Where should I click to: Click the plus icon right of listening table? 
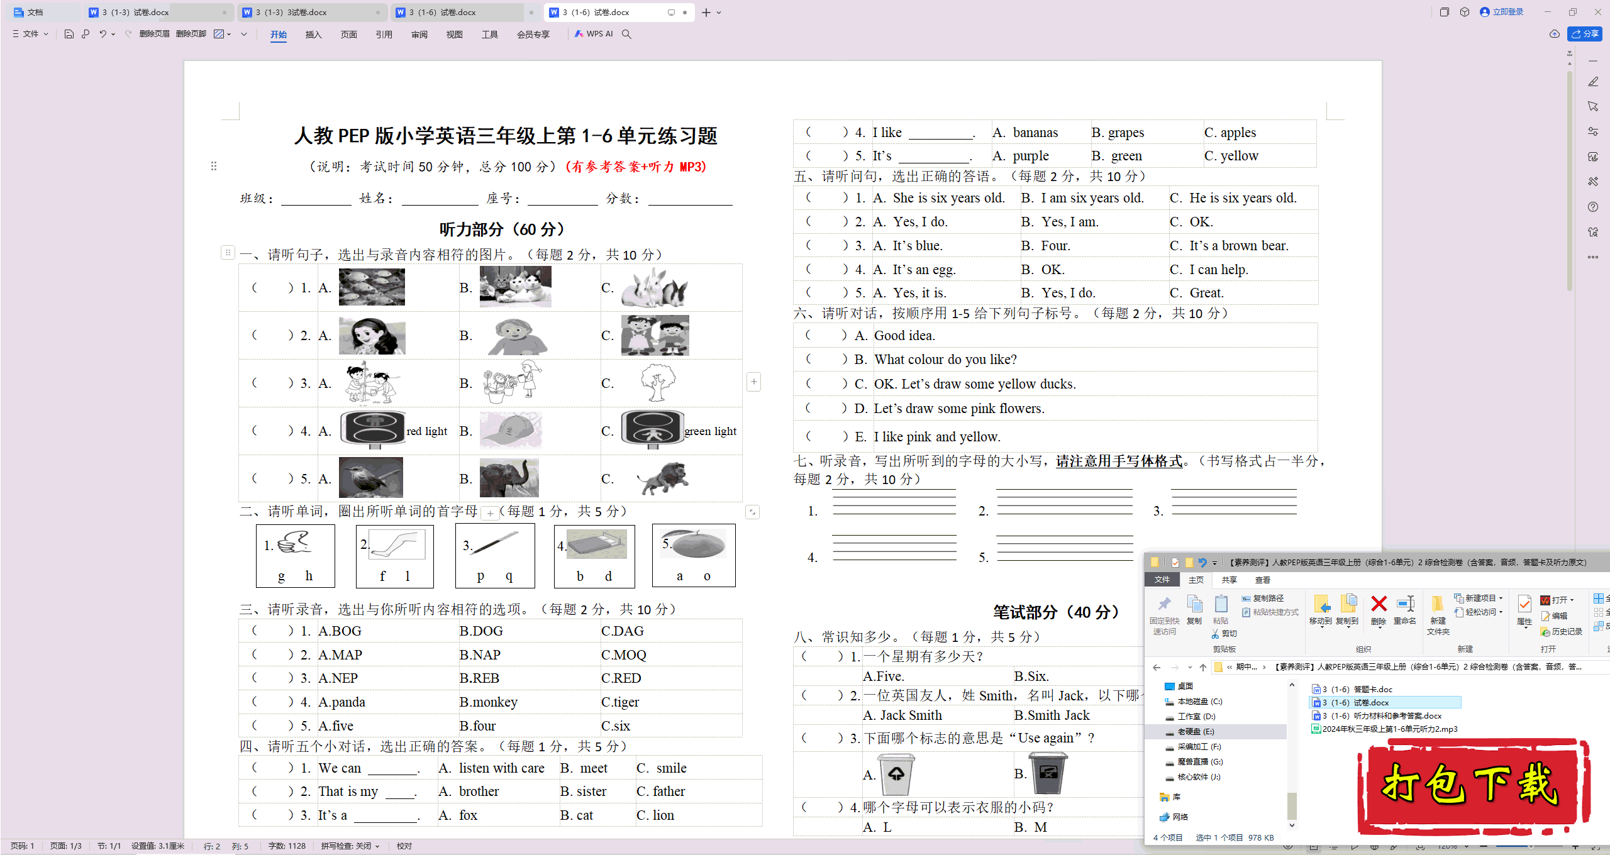pos(753,382)
